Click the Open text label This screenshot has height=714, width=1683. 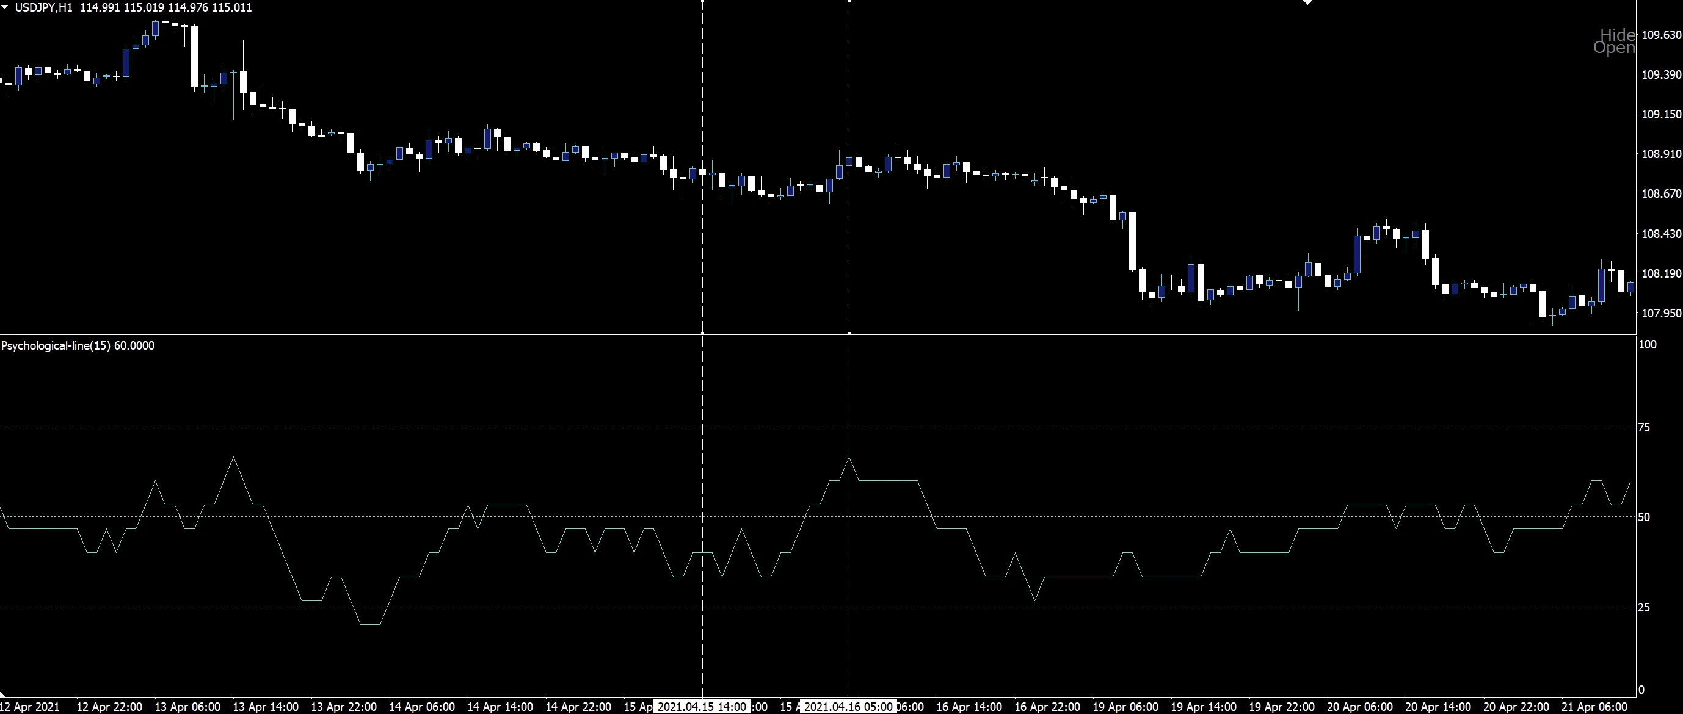(x=1614, y=48)
